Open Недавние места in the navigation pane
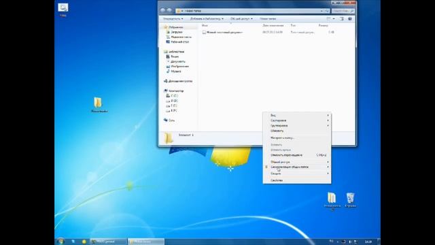The image size is (435, 245). pos(179,37)
